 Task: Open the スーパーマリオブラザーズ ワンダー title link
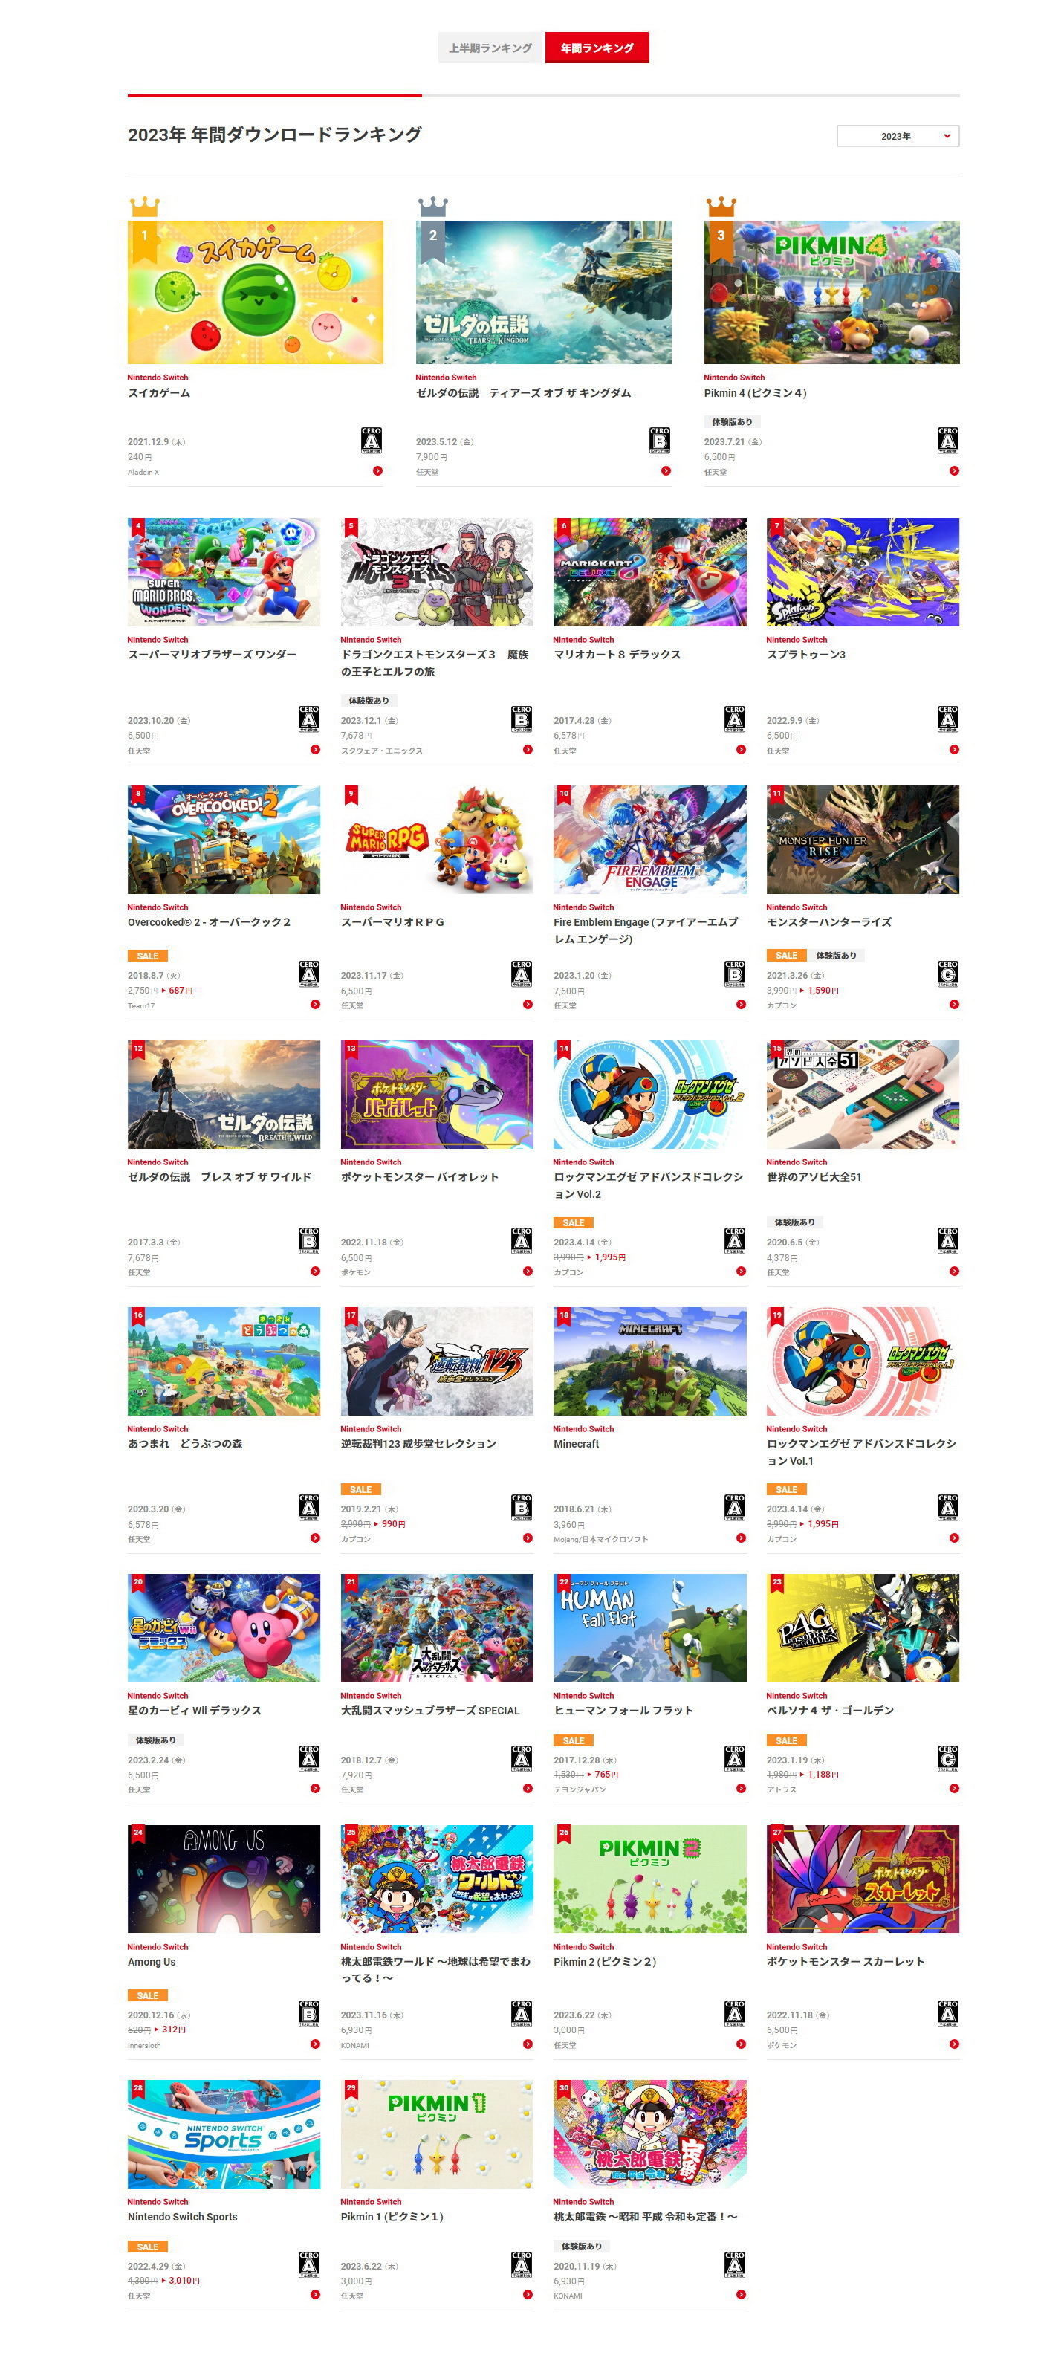(212, 655)
